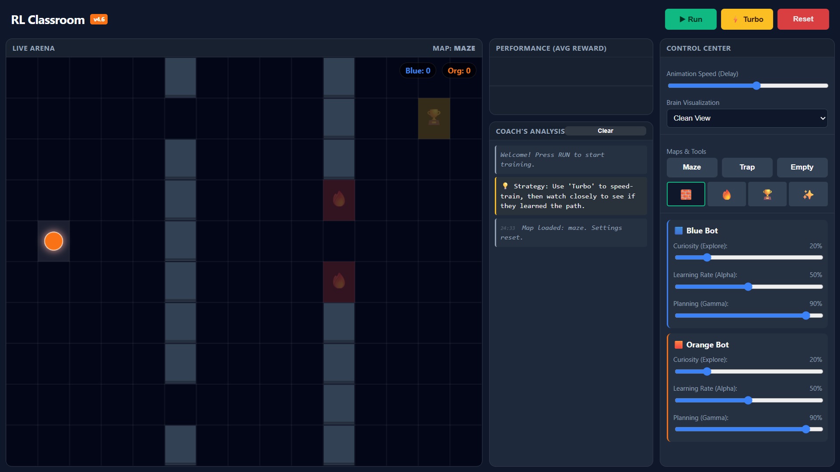Load the Empty map
This screenshot has width=840, height=472.
(x=801, y=167)
